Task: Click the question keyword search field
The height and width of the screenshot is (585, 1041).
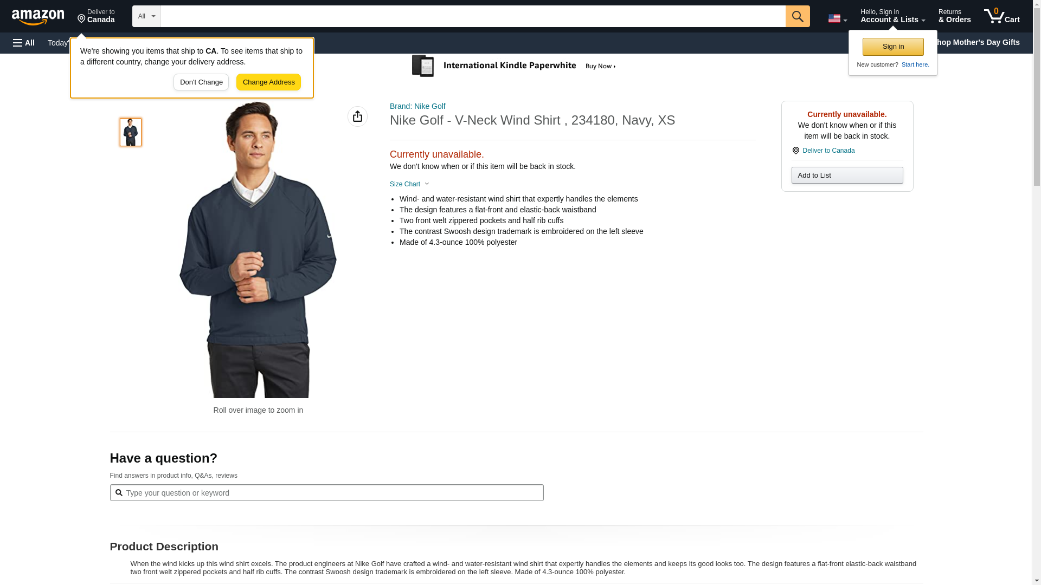Action: click(x=326, y=493)
